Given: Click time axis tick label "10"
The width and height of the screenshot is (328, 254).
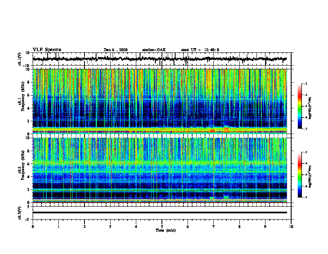Looking at the screenshot, I should [x=291, y=227].
